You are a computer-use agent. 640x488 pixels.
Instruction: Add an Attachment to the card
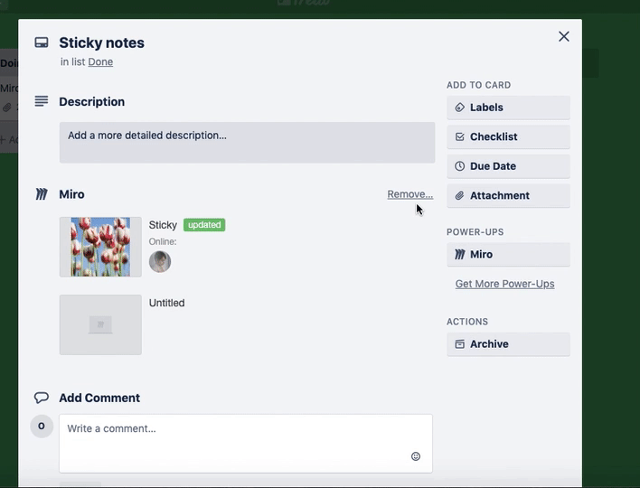[508, 195]
